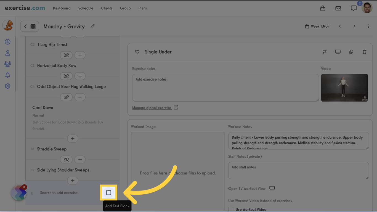This screenshot has width=377, height=212.
Task: Swap the Single Under exercise
Action: coord(325,52)
